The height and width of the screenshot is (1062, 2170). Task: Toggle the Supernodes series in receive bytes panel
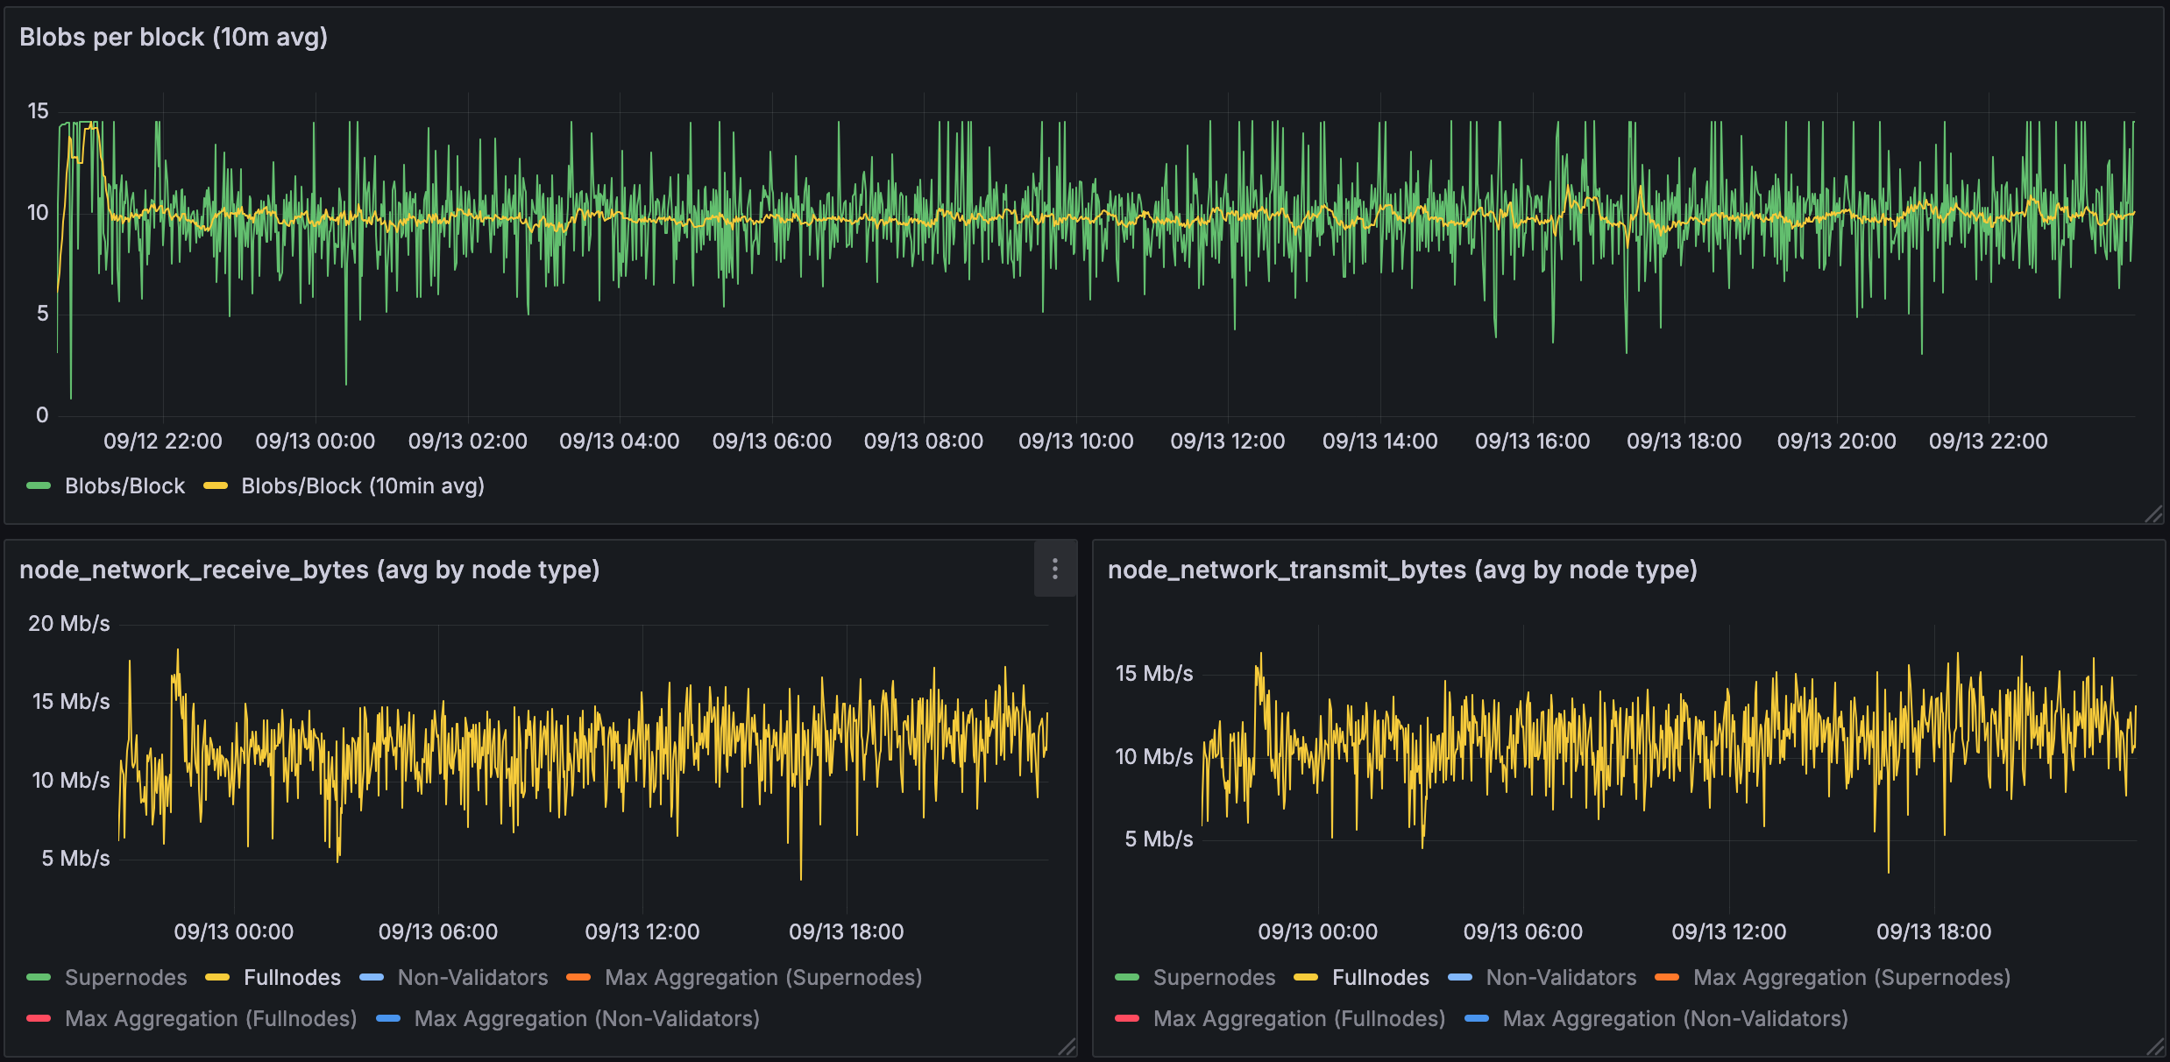click(126, 977)
